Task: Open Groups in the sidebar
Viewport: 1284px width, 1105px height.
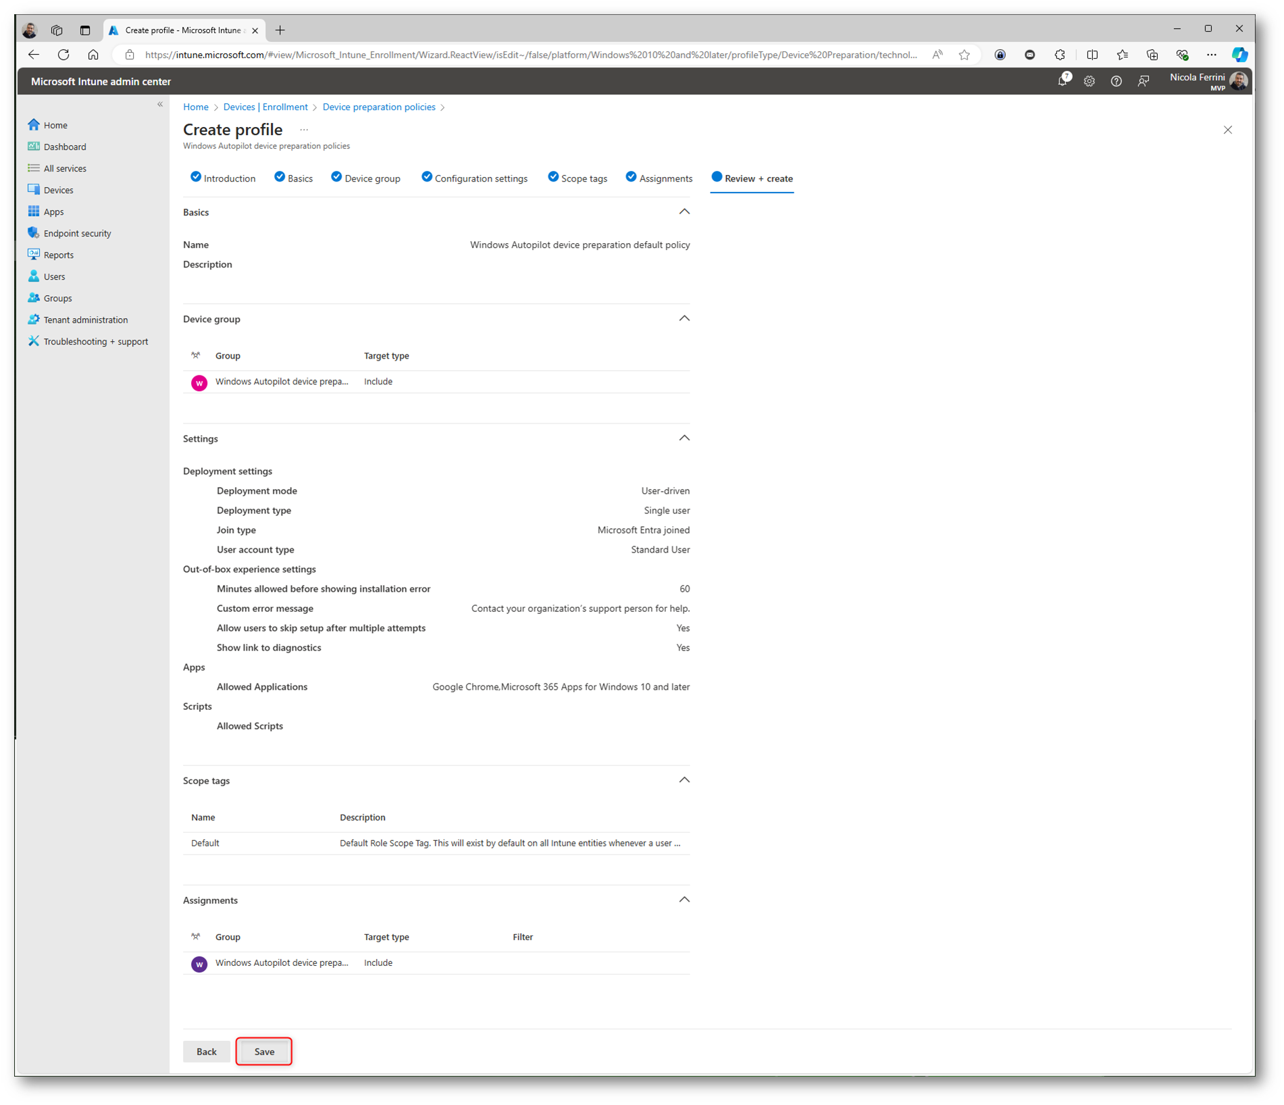Action: [50, 298]
